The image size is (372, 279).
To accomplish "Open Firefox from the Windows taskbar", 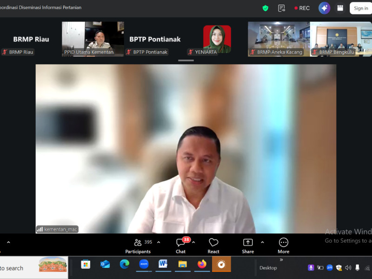I will tap(202, 264).
